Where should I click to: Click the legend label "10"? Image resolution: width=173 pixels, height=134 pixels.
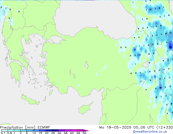tap(34, 133)
